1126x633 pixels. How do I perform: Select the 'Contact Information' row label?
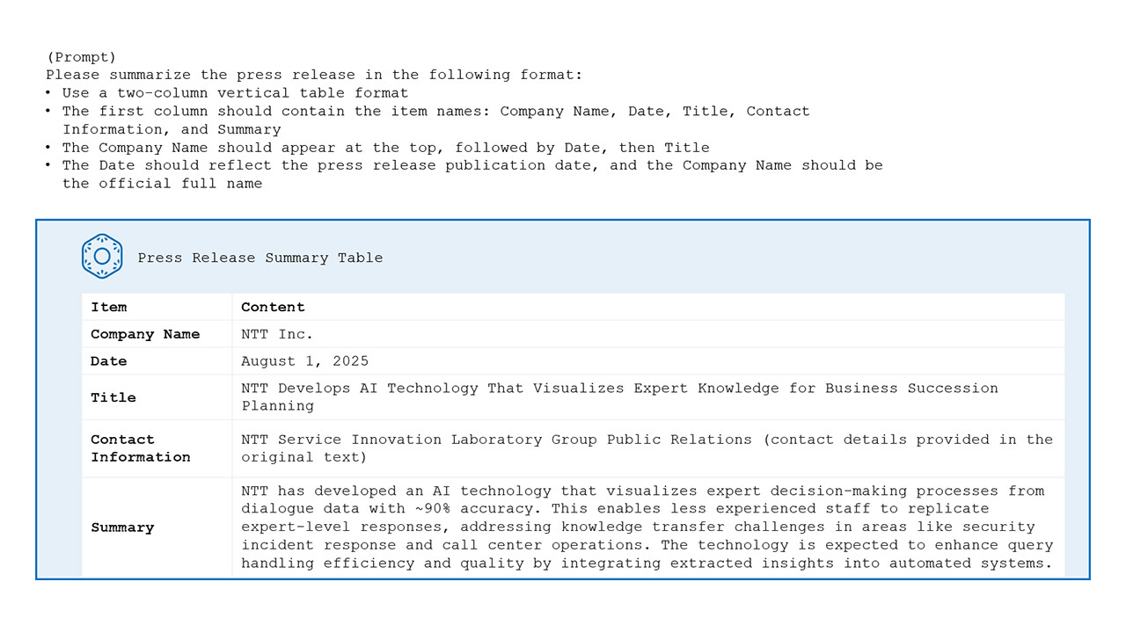coord(141,448)
